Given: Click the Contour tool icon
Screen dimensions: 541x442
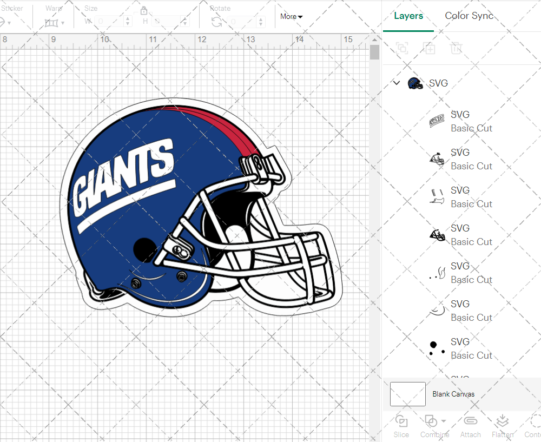Looking at the screenshot, I should [535, 421].
